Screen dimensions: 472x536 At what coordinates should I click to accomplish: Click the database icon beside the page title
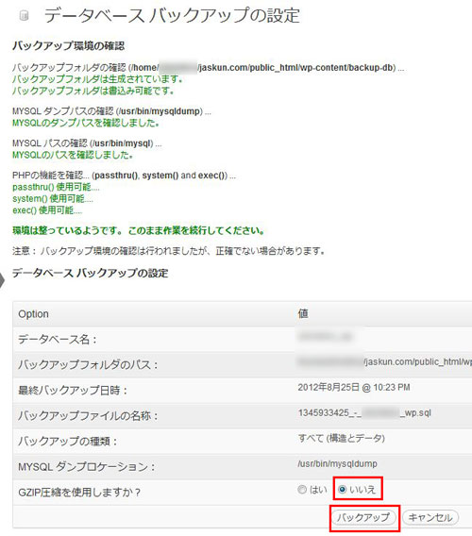[x=24, y=15]
